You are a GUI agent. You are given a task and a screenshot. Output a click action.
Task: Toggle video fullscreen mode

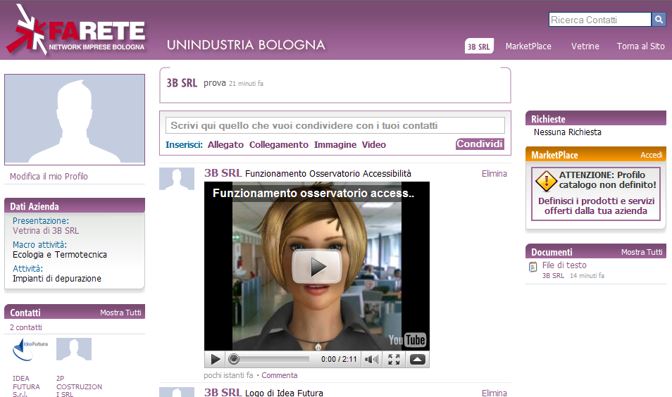coord(394,359)
